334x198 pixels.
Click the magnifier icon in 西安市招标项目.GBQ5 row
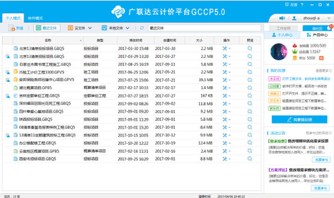coord(250,158)
